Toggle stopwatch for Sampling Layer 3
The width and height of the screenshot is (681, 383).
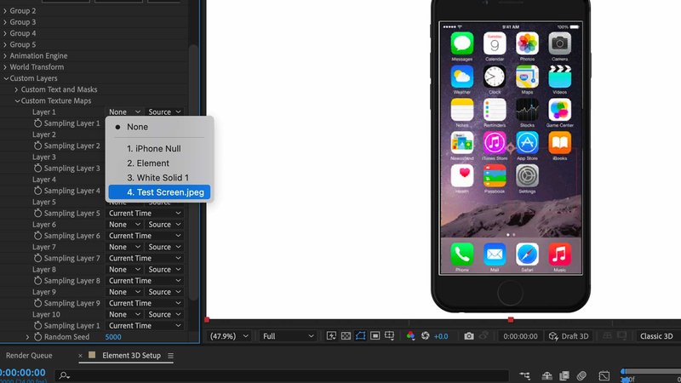(37, 169)
